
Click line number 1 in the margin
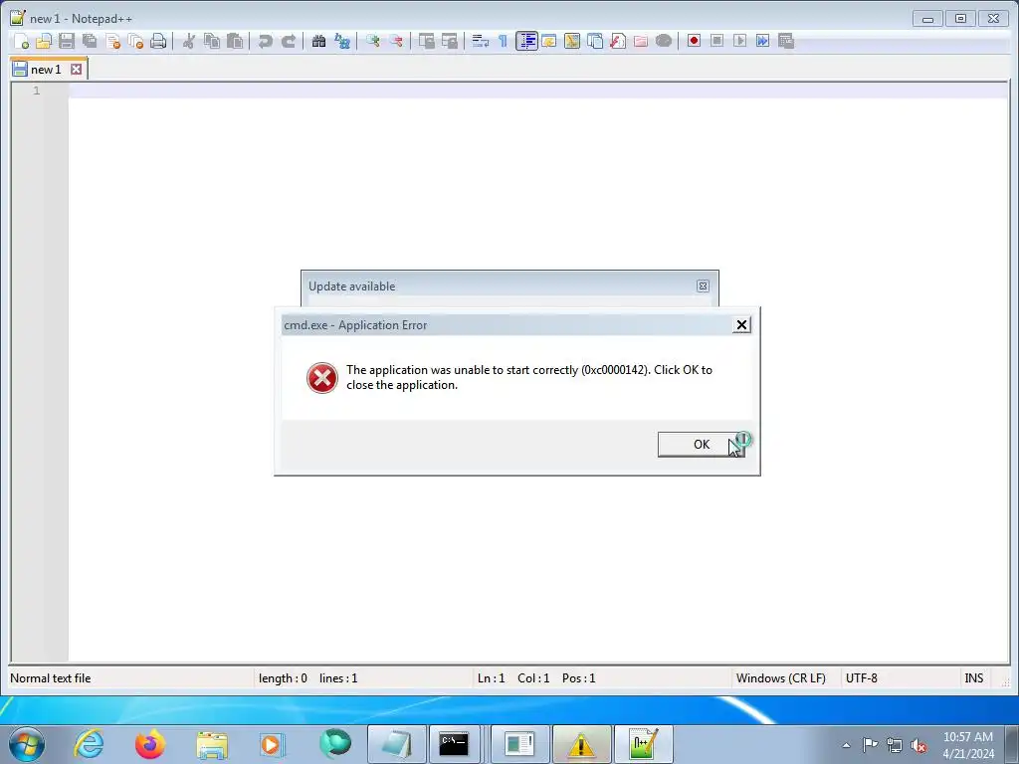pos(37,91)
